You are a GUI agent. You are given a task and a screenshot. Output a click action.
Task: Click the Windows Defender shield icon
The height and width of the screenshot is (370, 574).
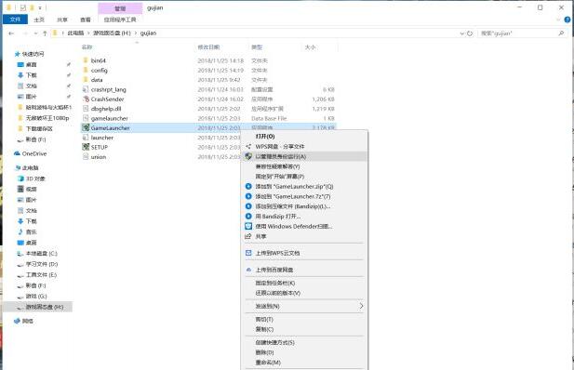pyautogui.click(x=248, y=226)
